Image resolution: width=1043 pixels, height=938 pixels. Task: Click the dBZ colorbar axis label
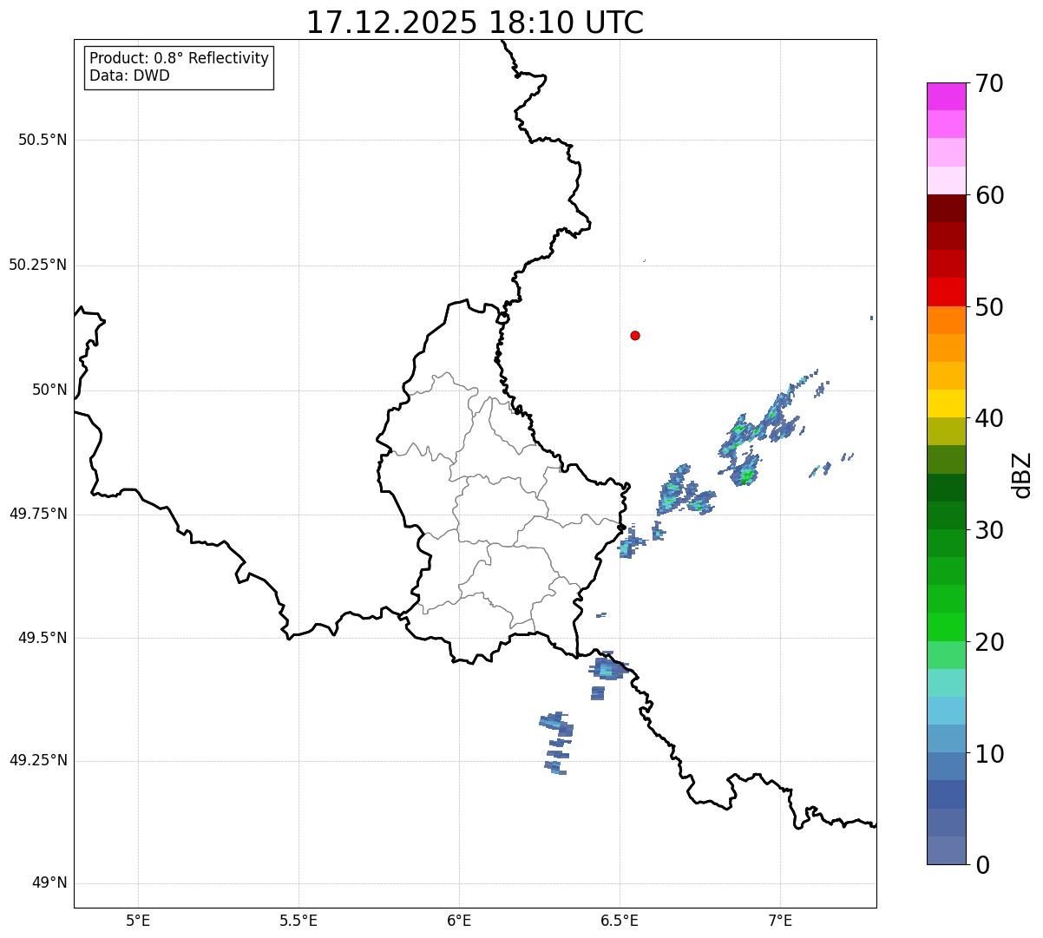1022,475
